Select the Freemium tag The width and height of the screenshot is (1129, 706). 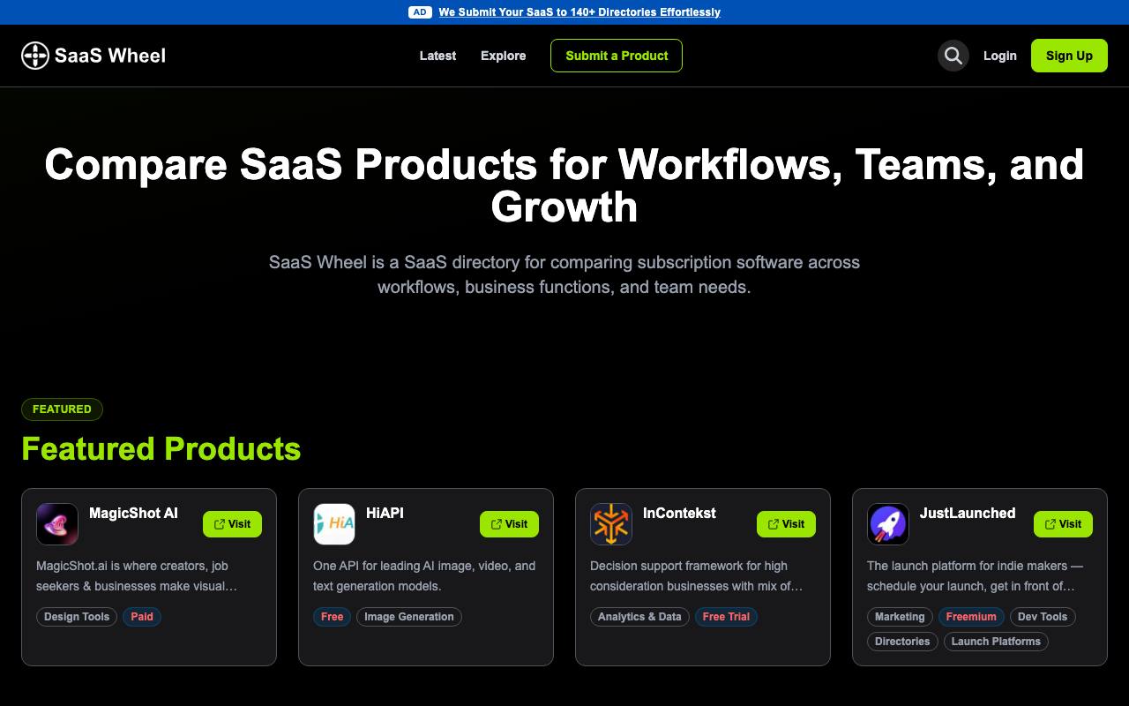971,617
